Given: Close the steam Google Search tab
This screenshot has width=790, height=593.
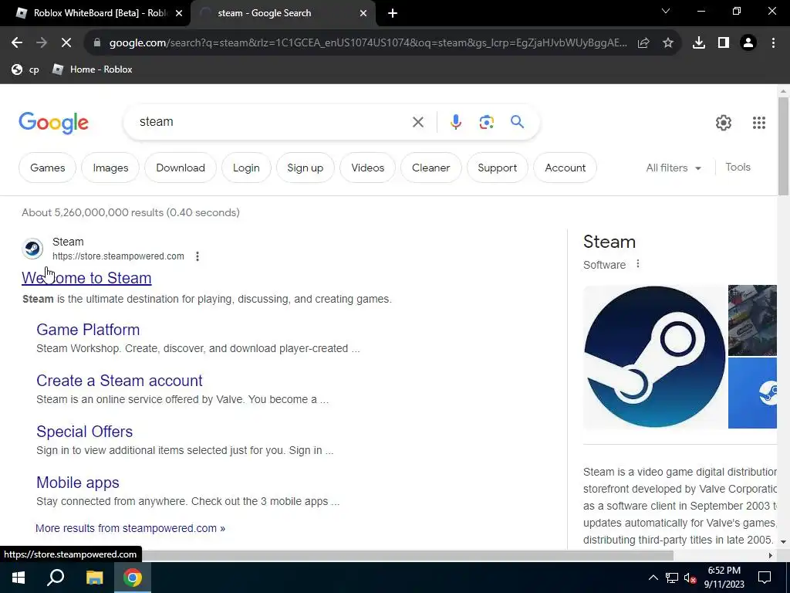Looking at the screenshot, I should 363,13.
